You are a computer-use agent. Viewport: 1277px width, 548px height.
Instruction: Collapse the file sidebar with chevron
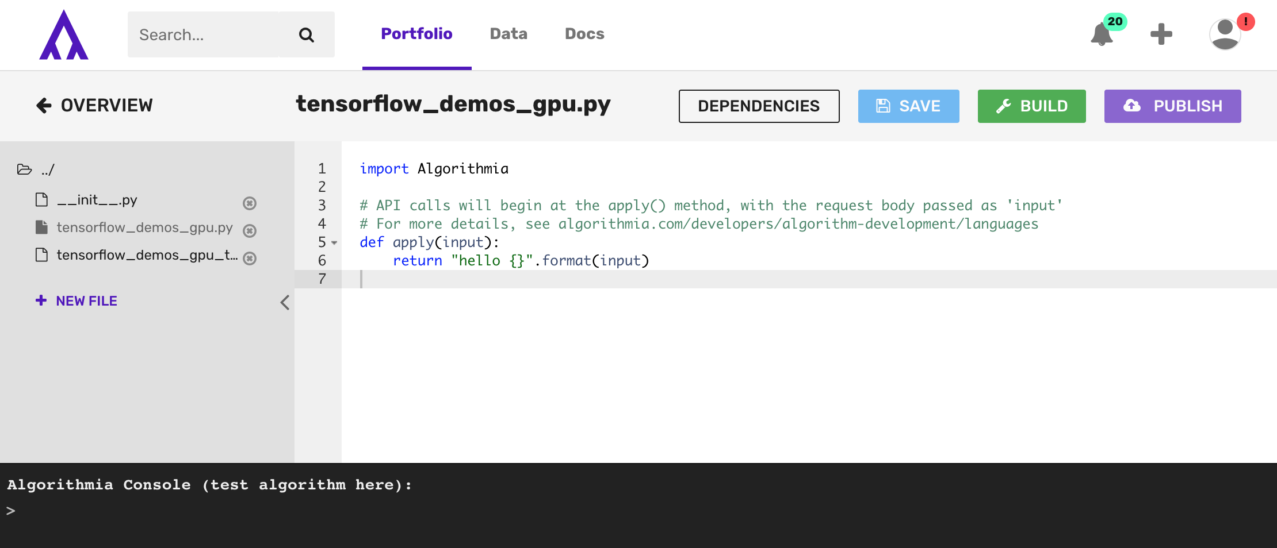(x=285, y=302)
